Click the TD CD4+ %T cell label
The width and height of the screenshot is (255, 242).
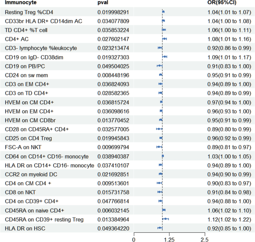pyautogui.click(x=26, y=30)
